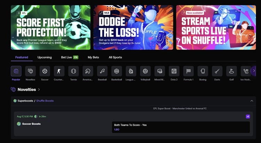Click the Novelties heading mask icon

pyautogui.click(x=13, y=89)
